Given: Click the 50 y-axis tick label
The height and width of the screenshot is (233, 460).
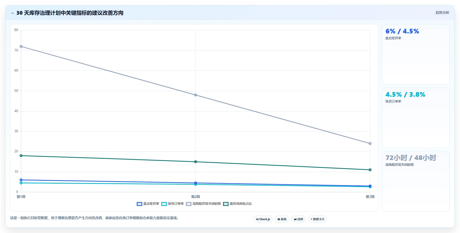Looking at the screenshot, I should click(x=16, y=91).
